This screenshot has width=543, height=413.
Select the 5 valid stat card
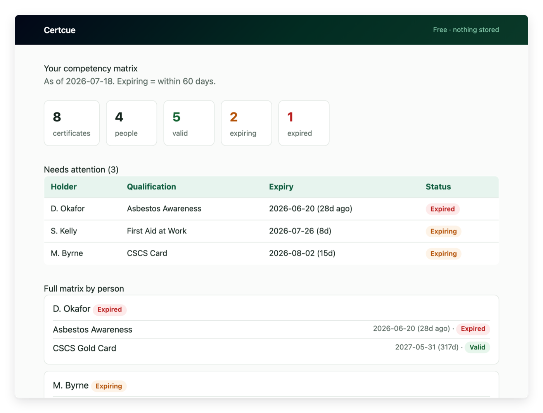pyautogui.click(x=189, y=123)
